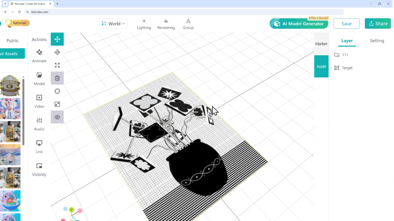Expand the Target layer tree item
The height and width of the screenshot is (221, 394).
tap(331, 68)
